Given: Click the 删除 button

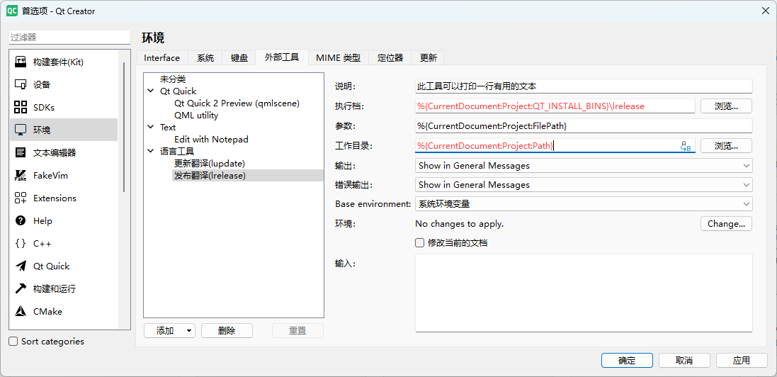Looking at the screenshot, I should pyautogui.click(x=227, y=331).
